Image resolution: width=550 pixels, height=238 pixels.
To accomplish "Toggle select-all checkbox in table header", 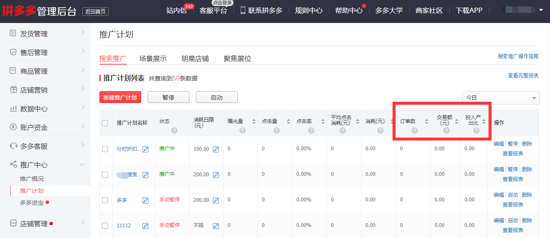I will 105,123.
